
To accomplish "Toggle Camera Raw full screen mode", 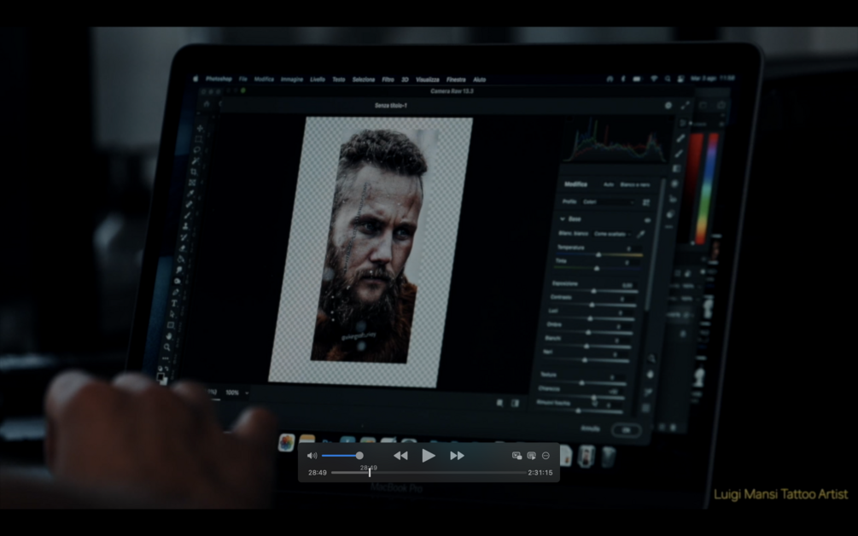I will [x=686, y=106].
